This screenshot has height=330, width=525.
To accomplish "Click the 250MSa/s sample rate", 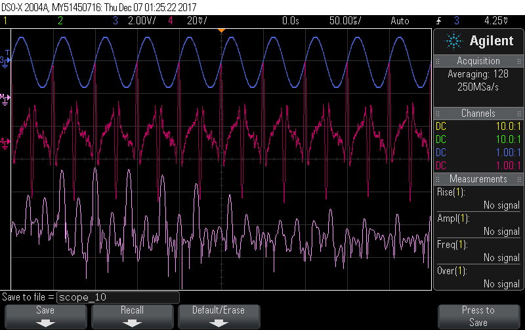I will click(x=478, y=87).
